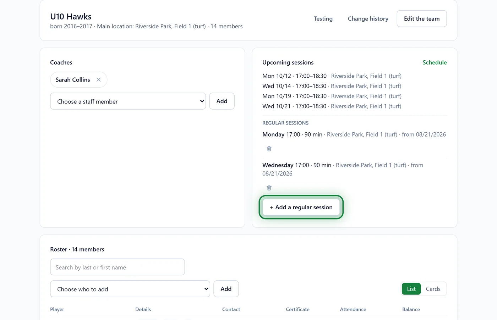Click the Monday 17:00 regular session entry
Image resolution: width=497 pixels, height=320 pixels.
(354, 134)
